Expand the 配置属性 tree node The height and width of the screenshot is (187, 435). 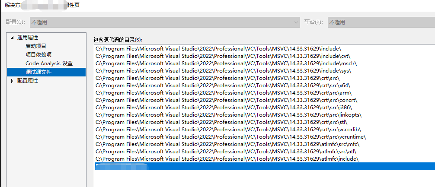pos(12,81)
